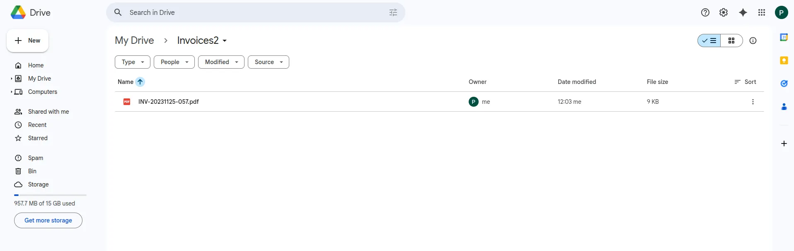Click the Starred star icon
The width and height of the screenshot is (794, 251).
(18, 138)
